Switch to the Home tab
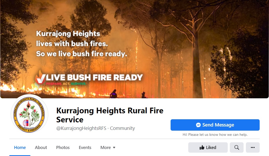This screenshot has height=156, width=269. 20,147
